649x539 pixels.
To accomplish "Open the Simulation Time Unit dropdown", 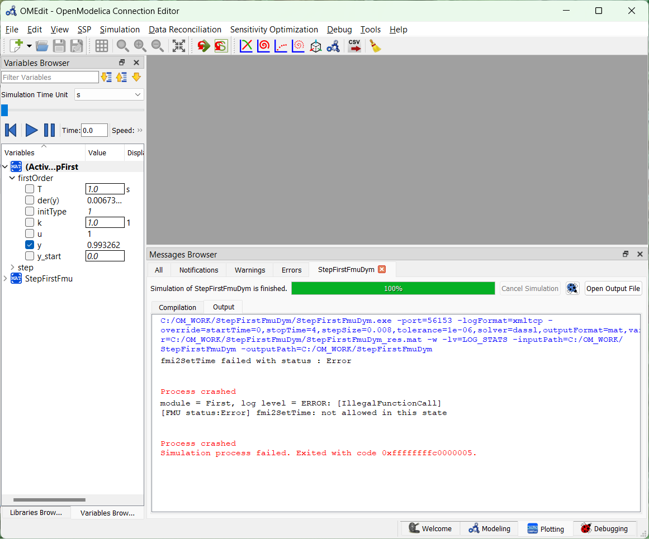I will pyautogui.click(x=109, y=94).
